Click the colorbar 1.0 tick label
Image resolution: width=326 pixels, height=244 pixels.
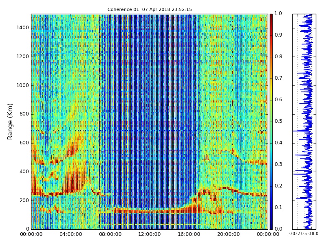click(x=278, y=13)
